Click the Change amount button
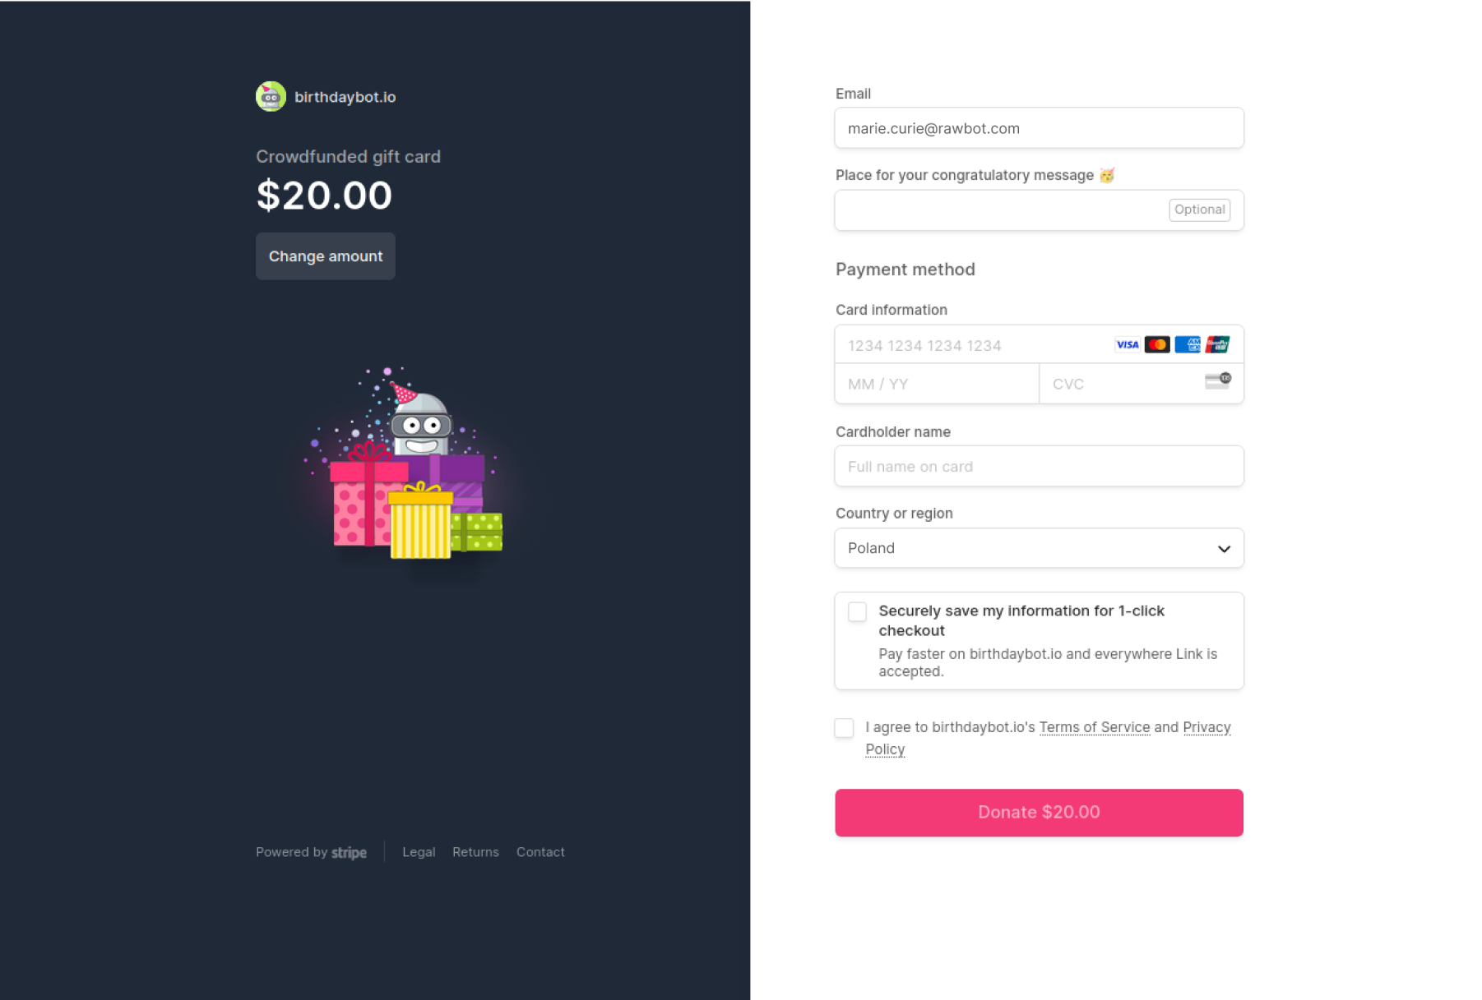 (325, 256)
